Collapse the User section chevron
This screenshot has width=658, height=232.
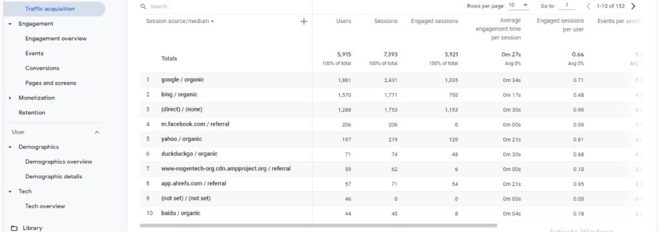point(97,132)
